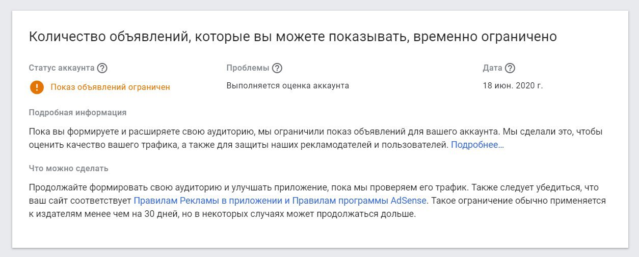Click the Дата column label

492,68
